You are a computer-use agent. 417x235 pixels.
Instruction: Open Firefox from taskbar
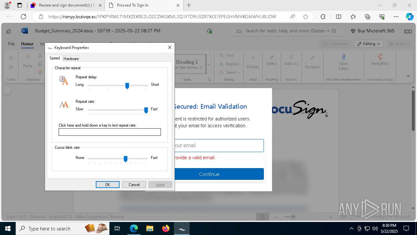click(166, 228)
